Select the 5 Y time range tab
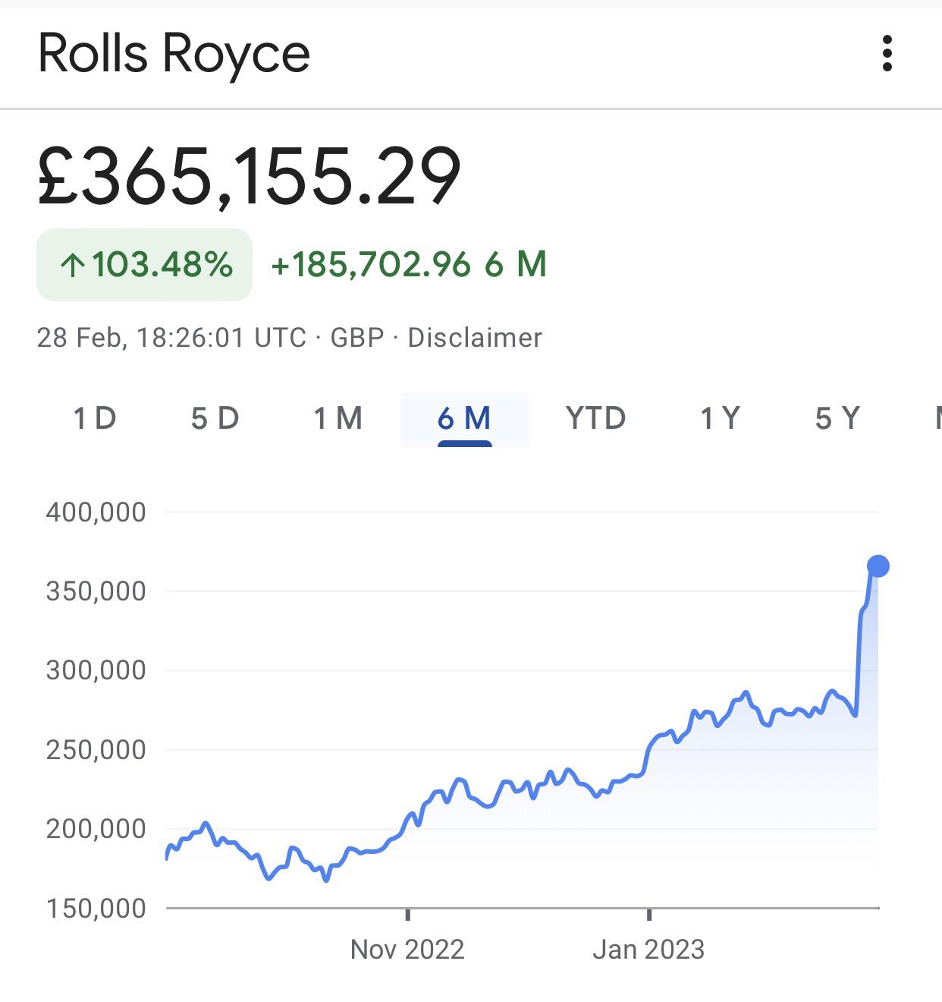Image resolution: width=942 pixels, height=1002 pixels. pyautogui.click(x=837, y=418)
